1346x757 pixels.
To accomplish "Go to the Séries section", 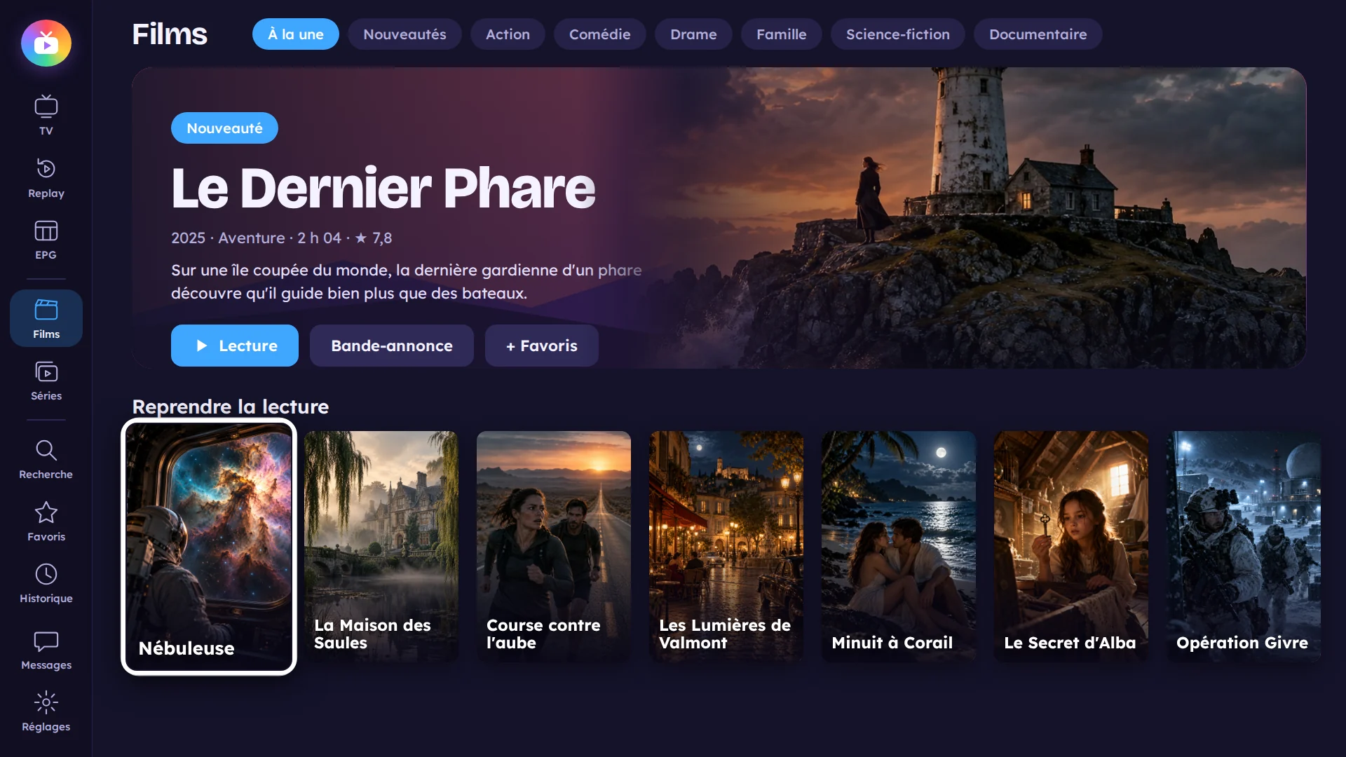I will (46, 381).
